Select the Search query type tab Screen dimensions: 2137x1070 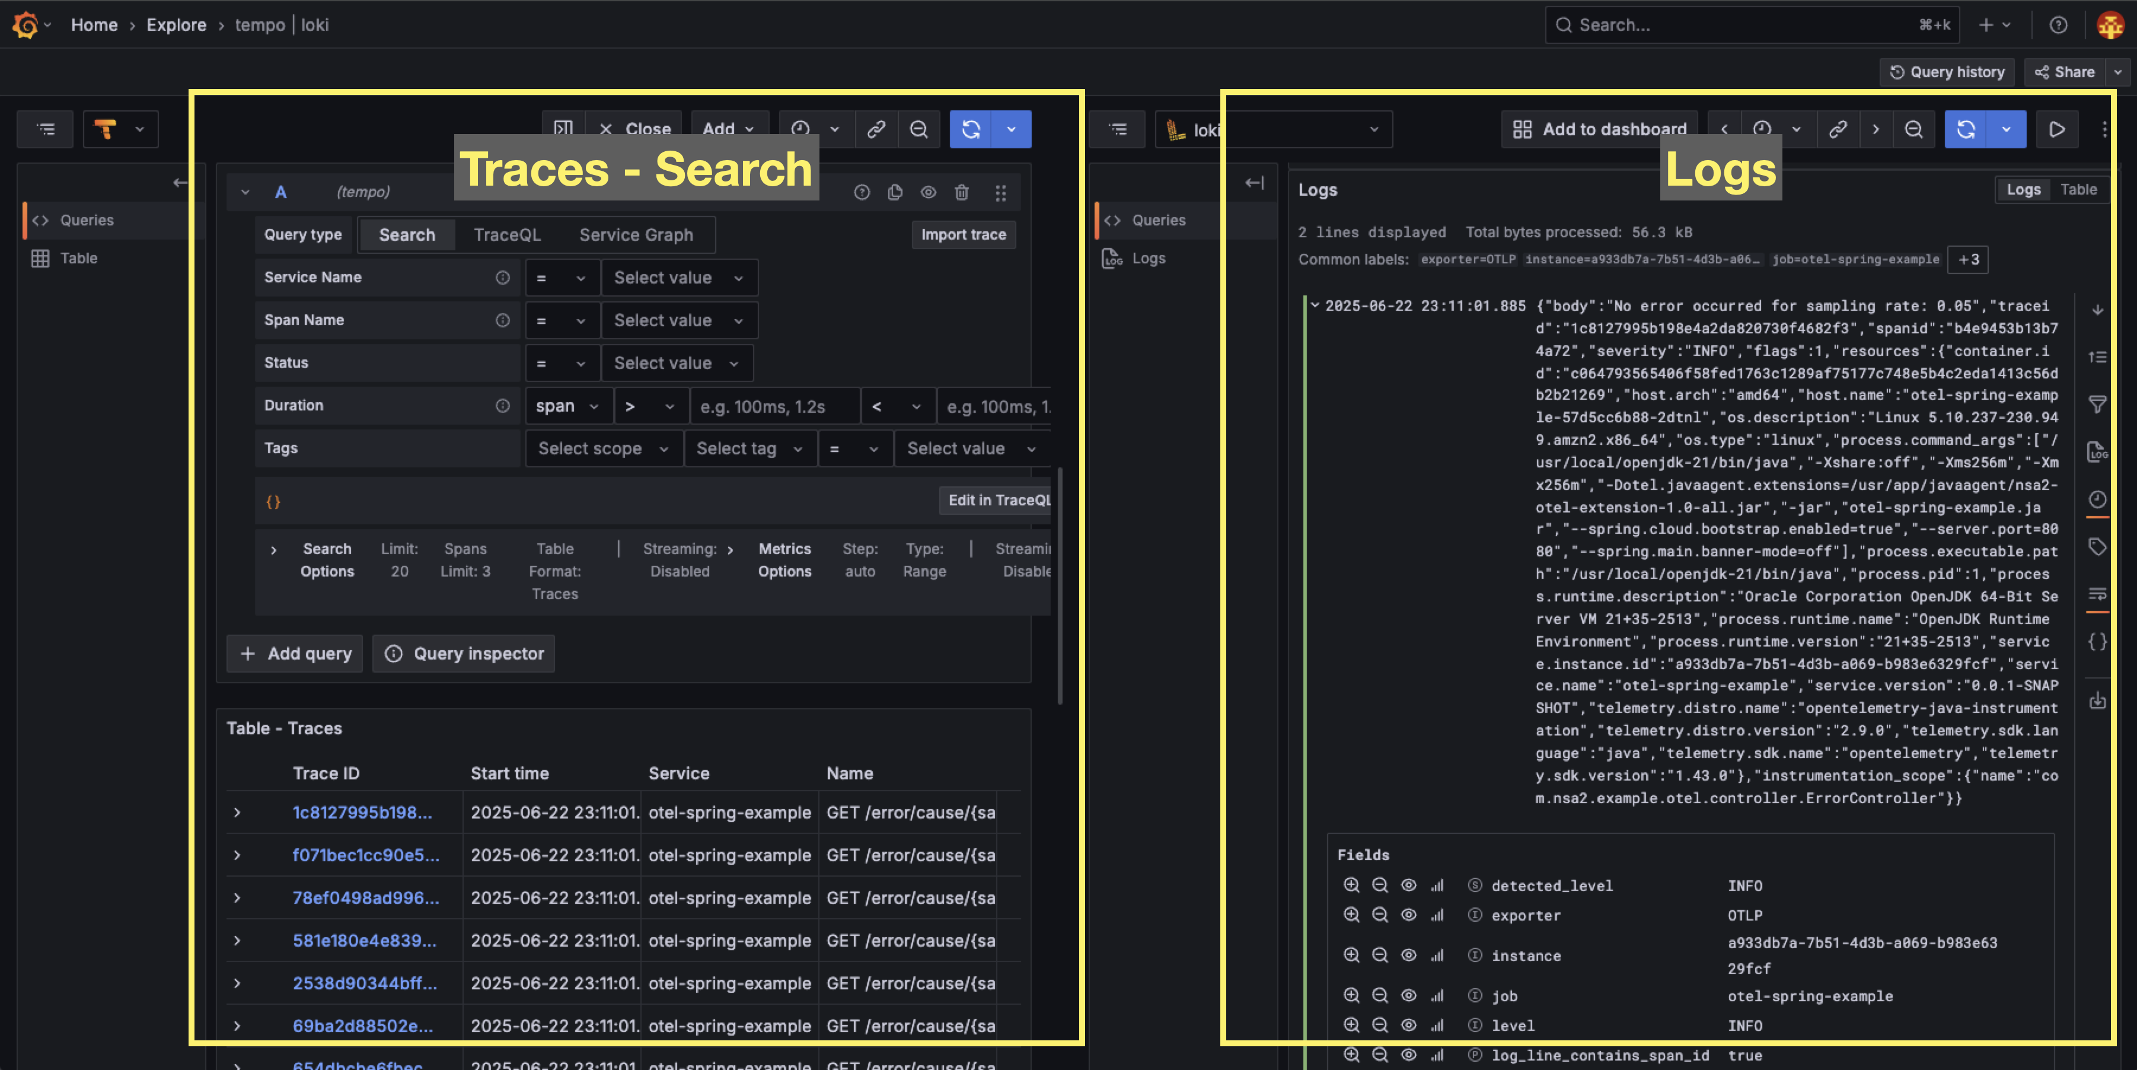407,235
